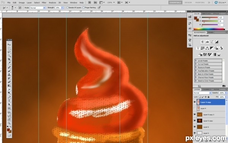Expand Levels Presets
The image size is (228, 143).
[x=196, y=61]
